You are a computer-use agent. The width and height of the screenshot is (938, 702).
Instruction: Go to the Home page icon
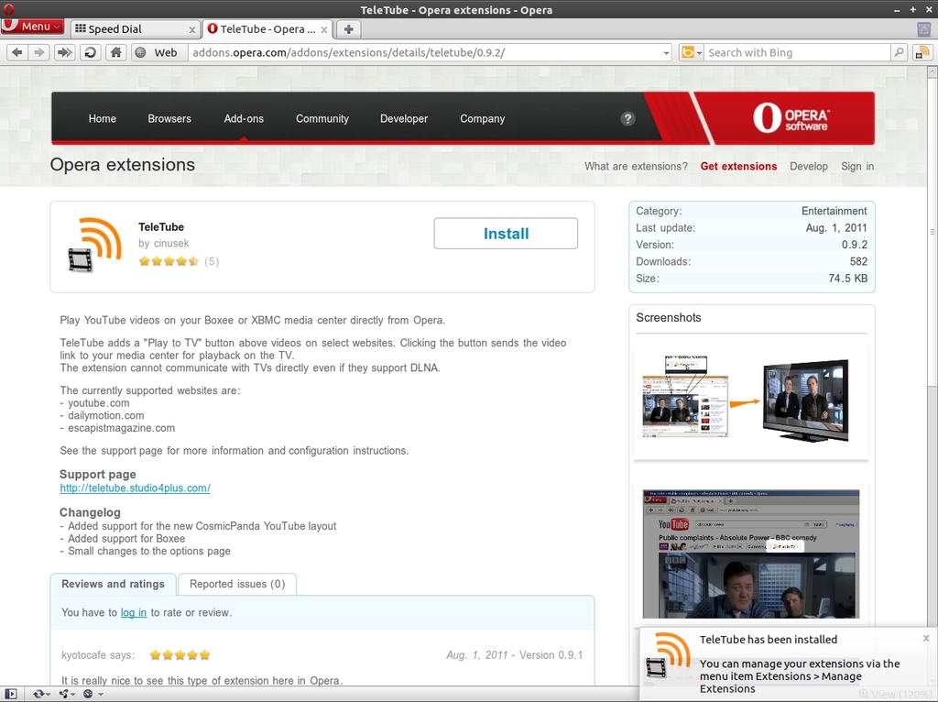tap(115, 52)
